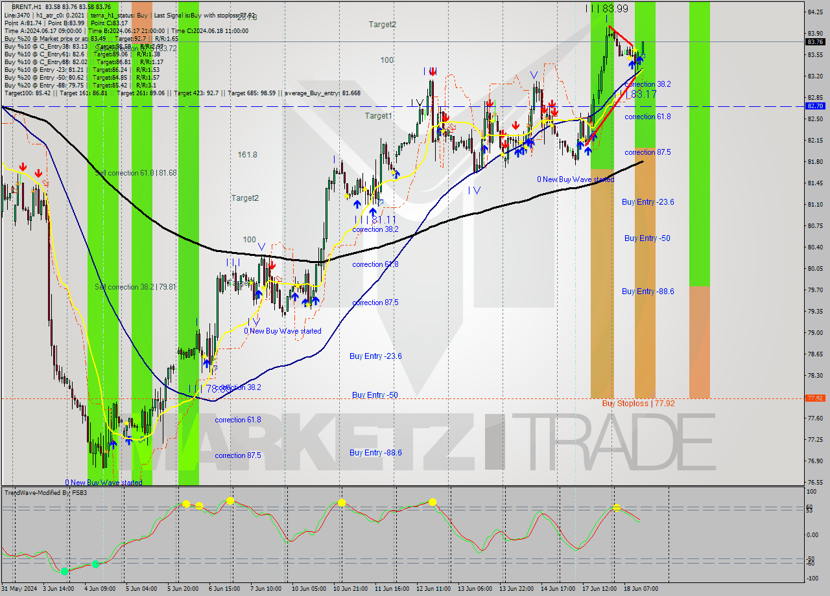Click the 0.00 level in indicator scale
830x596 pixels.
pyautogui.click(x=814, y=534)
